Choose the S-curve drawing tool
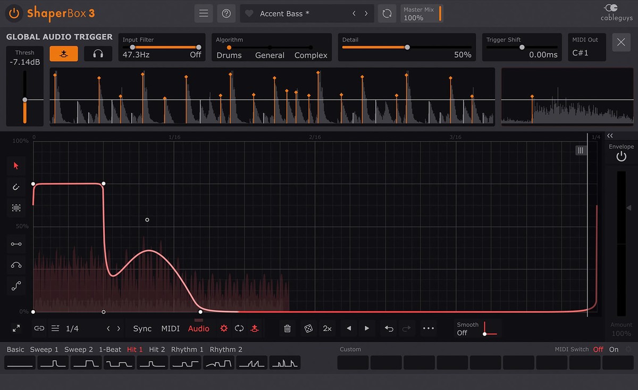Image resolution: width=638 pixels, height=390 pixels. coord(16,285)
